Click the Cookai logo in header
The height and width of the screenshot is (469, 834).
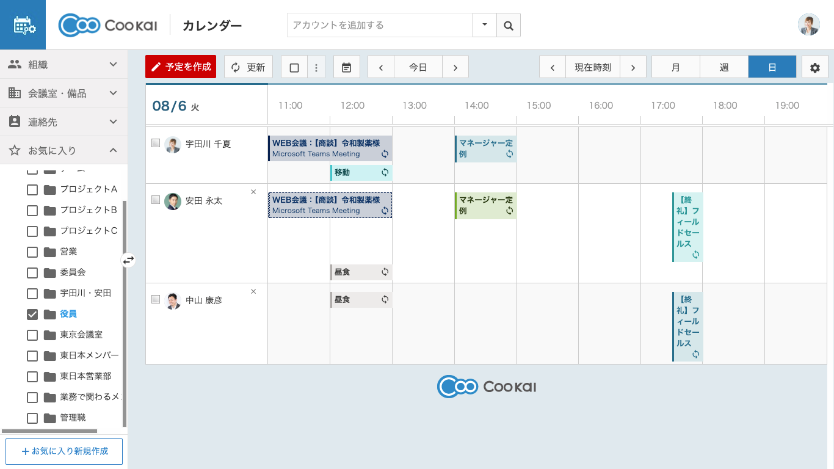(107, 25)
